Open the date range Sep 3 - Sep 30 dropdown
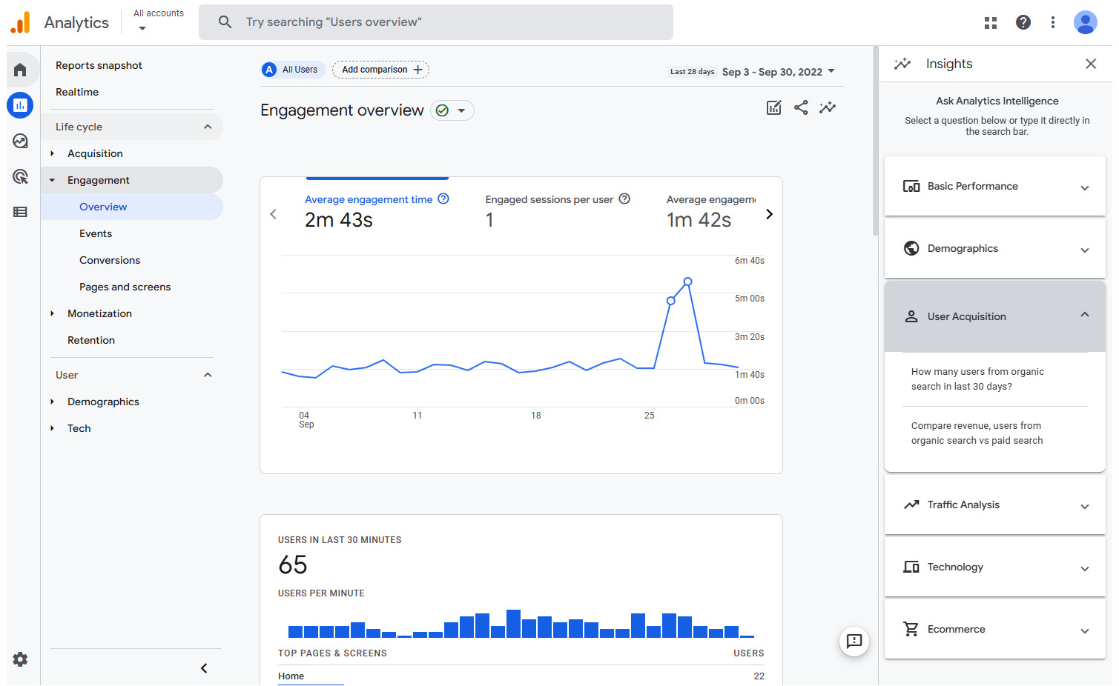Viewport: 1119px width, 686px height. pos(779,72)
